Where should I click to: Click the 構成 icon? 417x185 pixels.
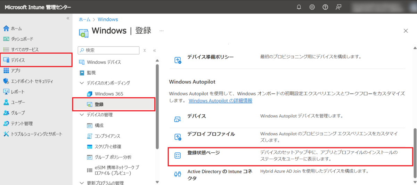89,126
